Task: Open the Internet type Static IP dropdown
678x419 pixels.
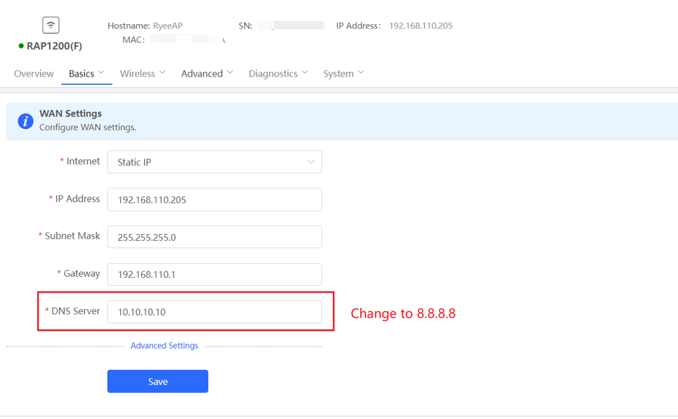Action: 215,162
